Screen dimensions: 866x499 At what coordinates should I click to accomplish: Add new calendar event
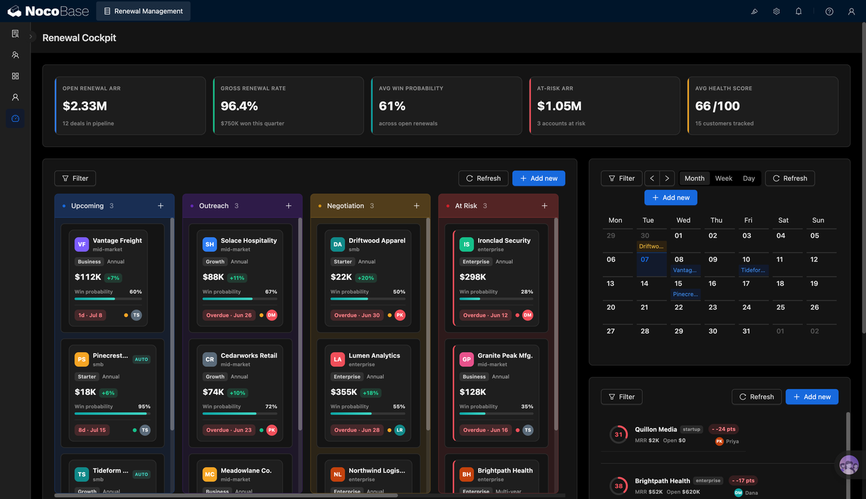[670, 198]
